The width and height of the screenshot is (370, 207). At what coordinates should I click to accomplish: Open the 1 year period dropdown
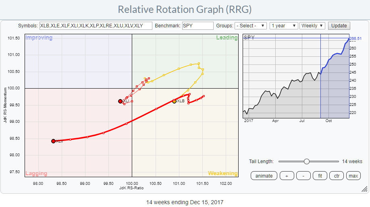coord(283,26)
